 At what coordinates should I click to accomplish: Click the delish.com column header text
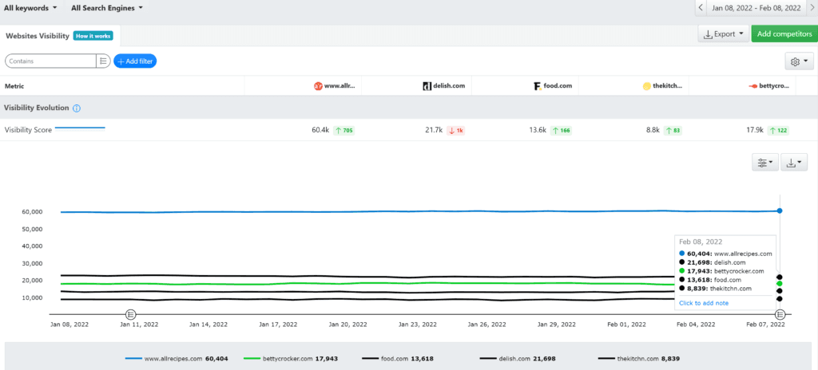tap(449, 86)
